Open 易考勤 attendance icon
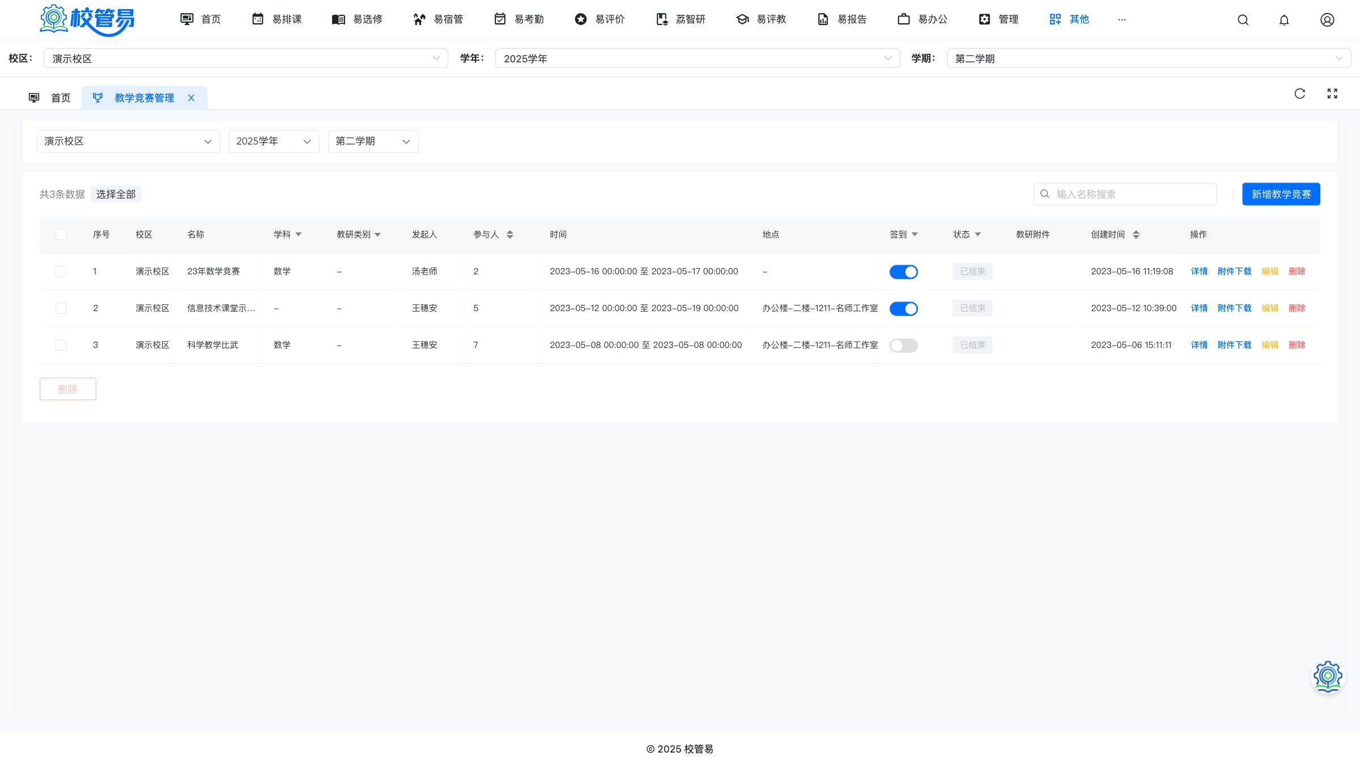1360x765 pixels. 500,19
